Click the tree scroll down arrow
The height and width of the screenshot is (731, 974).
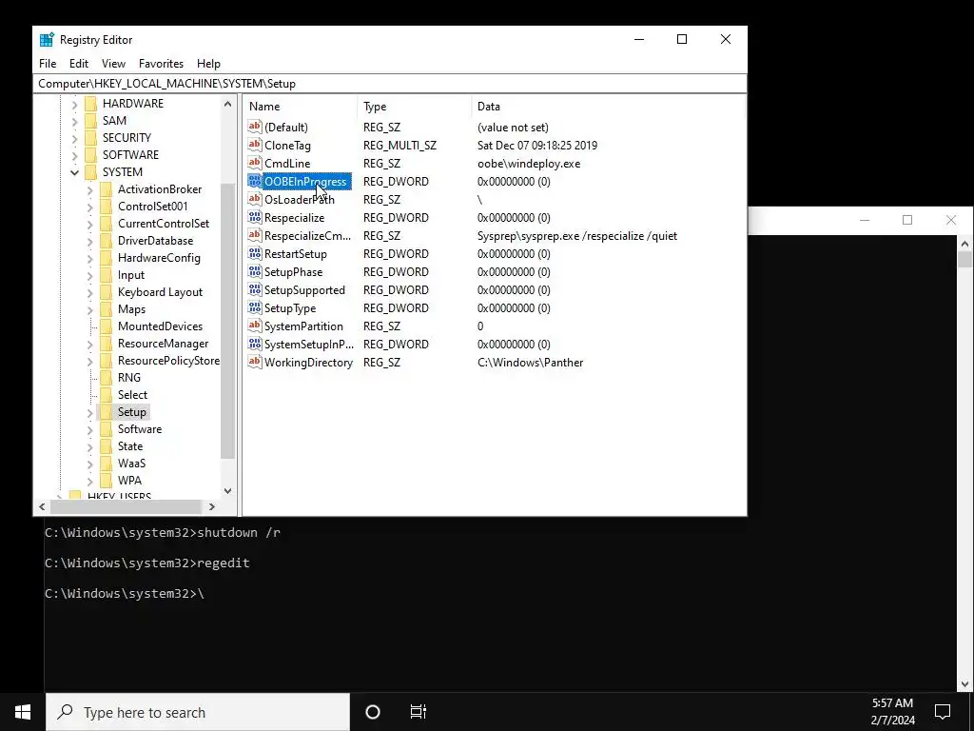point(227,490)
